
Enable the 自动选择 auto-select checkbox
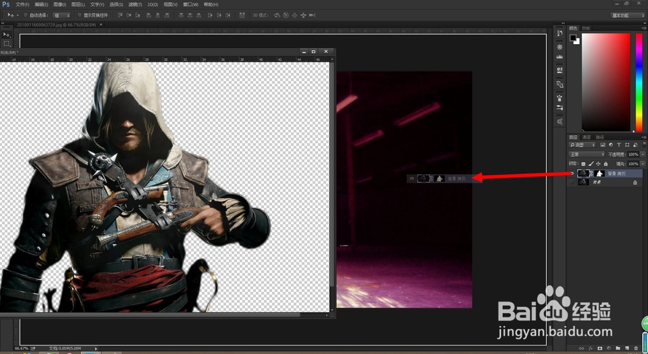(x=26, y=15)
